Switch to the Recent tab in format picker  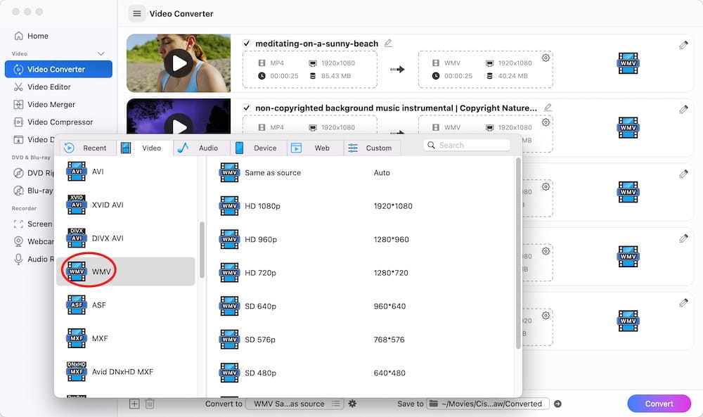click(x=88, y=148)
